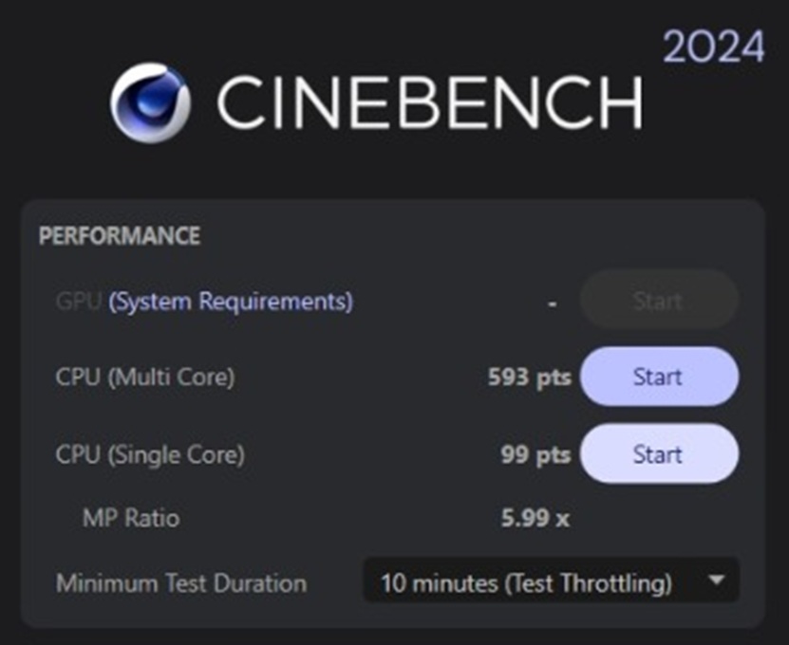This screenshot has height=645, width=789.
Task: Start the CPU Single Core test
Action: click(x=659, y=454)
